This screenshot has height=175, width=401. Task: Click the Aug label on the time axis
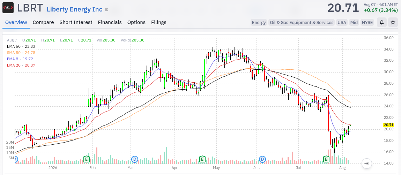click(342, 168)
